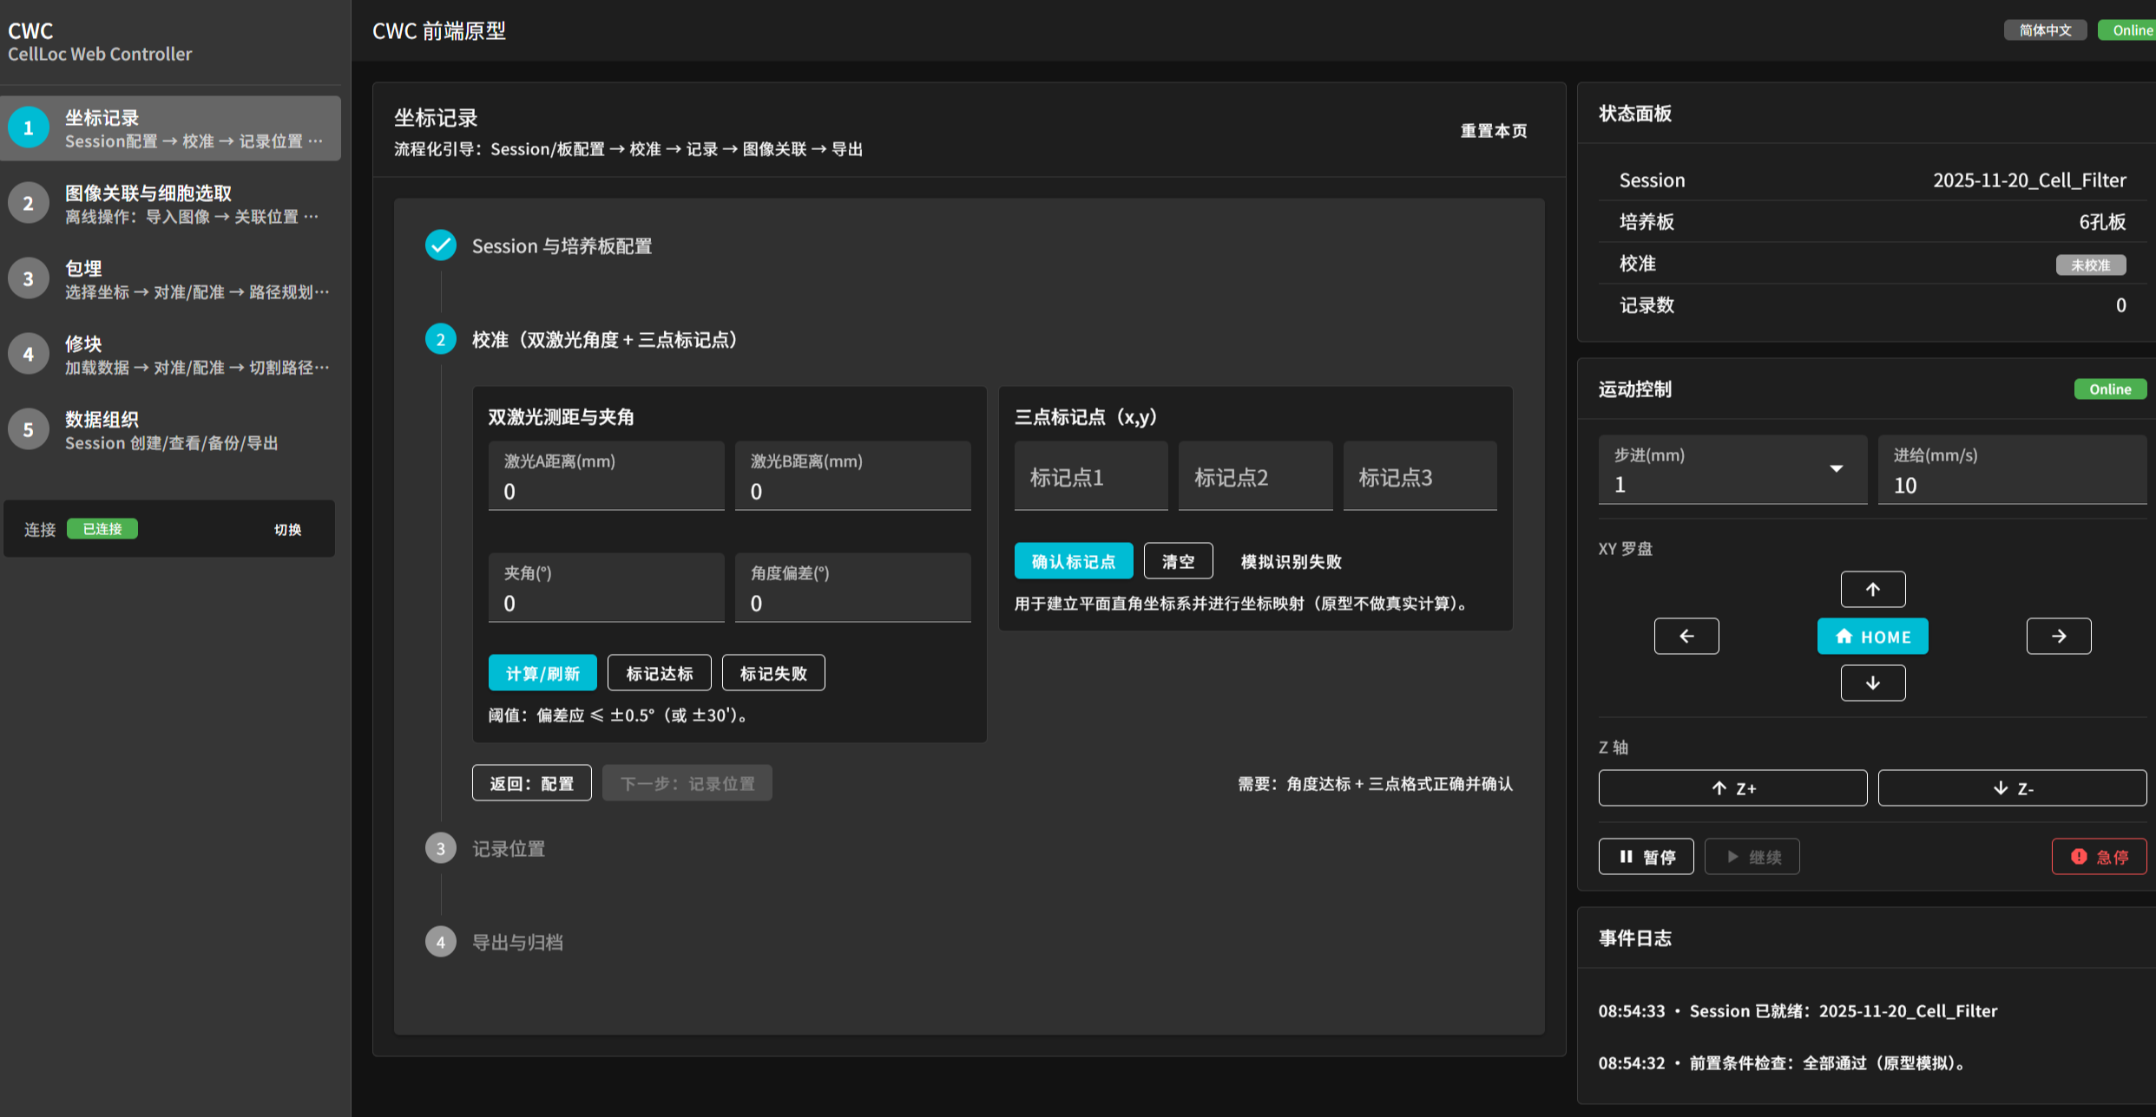Click 激光A距离(mm) input field
The width and height of the screenshot is (2156, 1117).
606,476
